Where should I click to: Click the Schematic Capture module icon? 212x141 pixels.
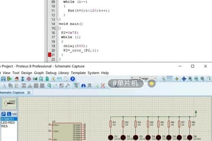(x=23, y=79)
